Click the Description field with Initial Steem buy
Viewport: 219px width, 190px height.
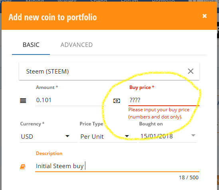pyautogui.click(x=117, y=166)
